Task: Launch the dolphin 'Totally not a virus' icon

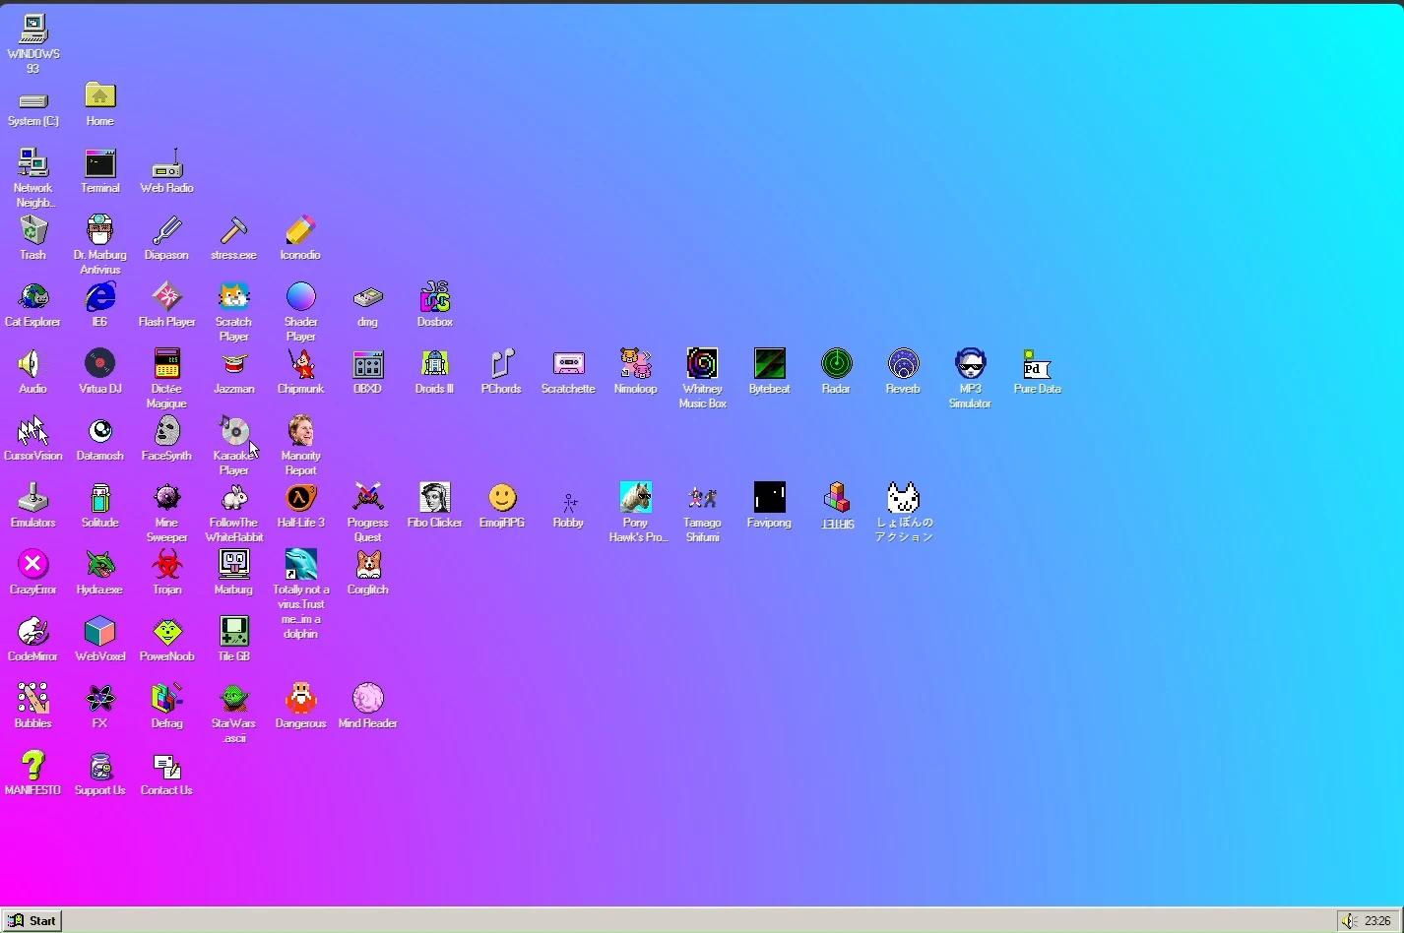Action: click(x=300, y=565)
